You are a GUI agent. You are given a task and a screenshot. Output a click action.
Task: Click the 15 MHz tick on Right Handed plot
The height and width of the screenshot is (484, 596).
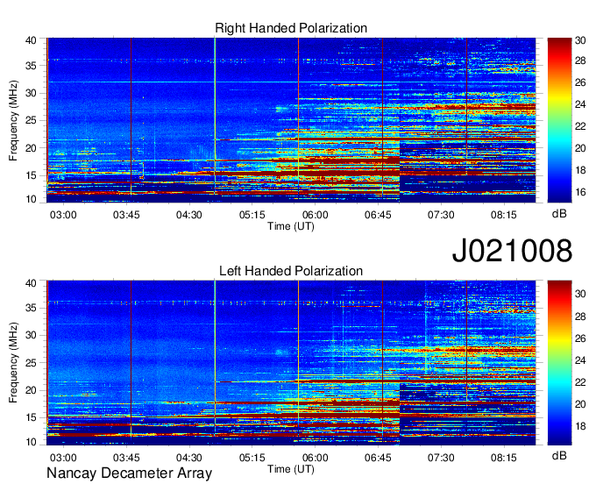click(31, 175)
